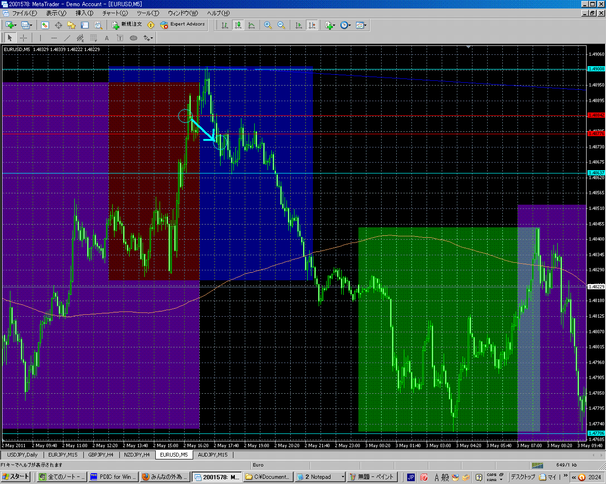Switch to the USDJPY,Daily chart tab

22,455
